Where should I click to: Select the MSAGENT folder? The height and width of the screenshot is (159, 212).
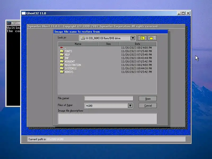click(x=70, y=61)
